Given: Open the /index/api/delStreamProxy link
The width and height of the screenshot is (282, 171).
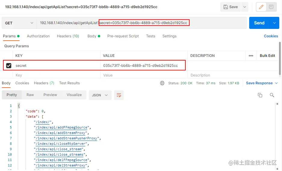Looking at the screenshot, I should pos(60,165).
